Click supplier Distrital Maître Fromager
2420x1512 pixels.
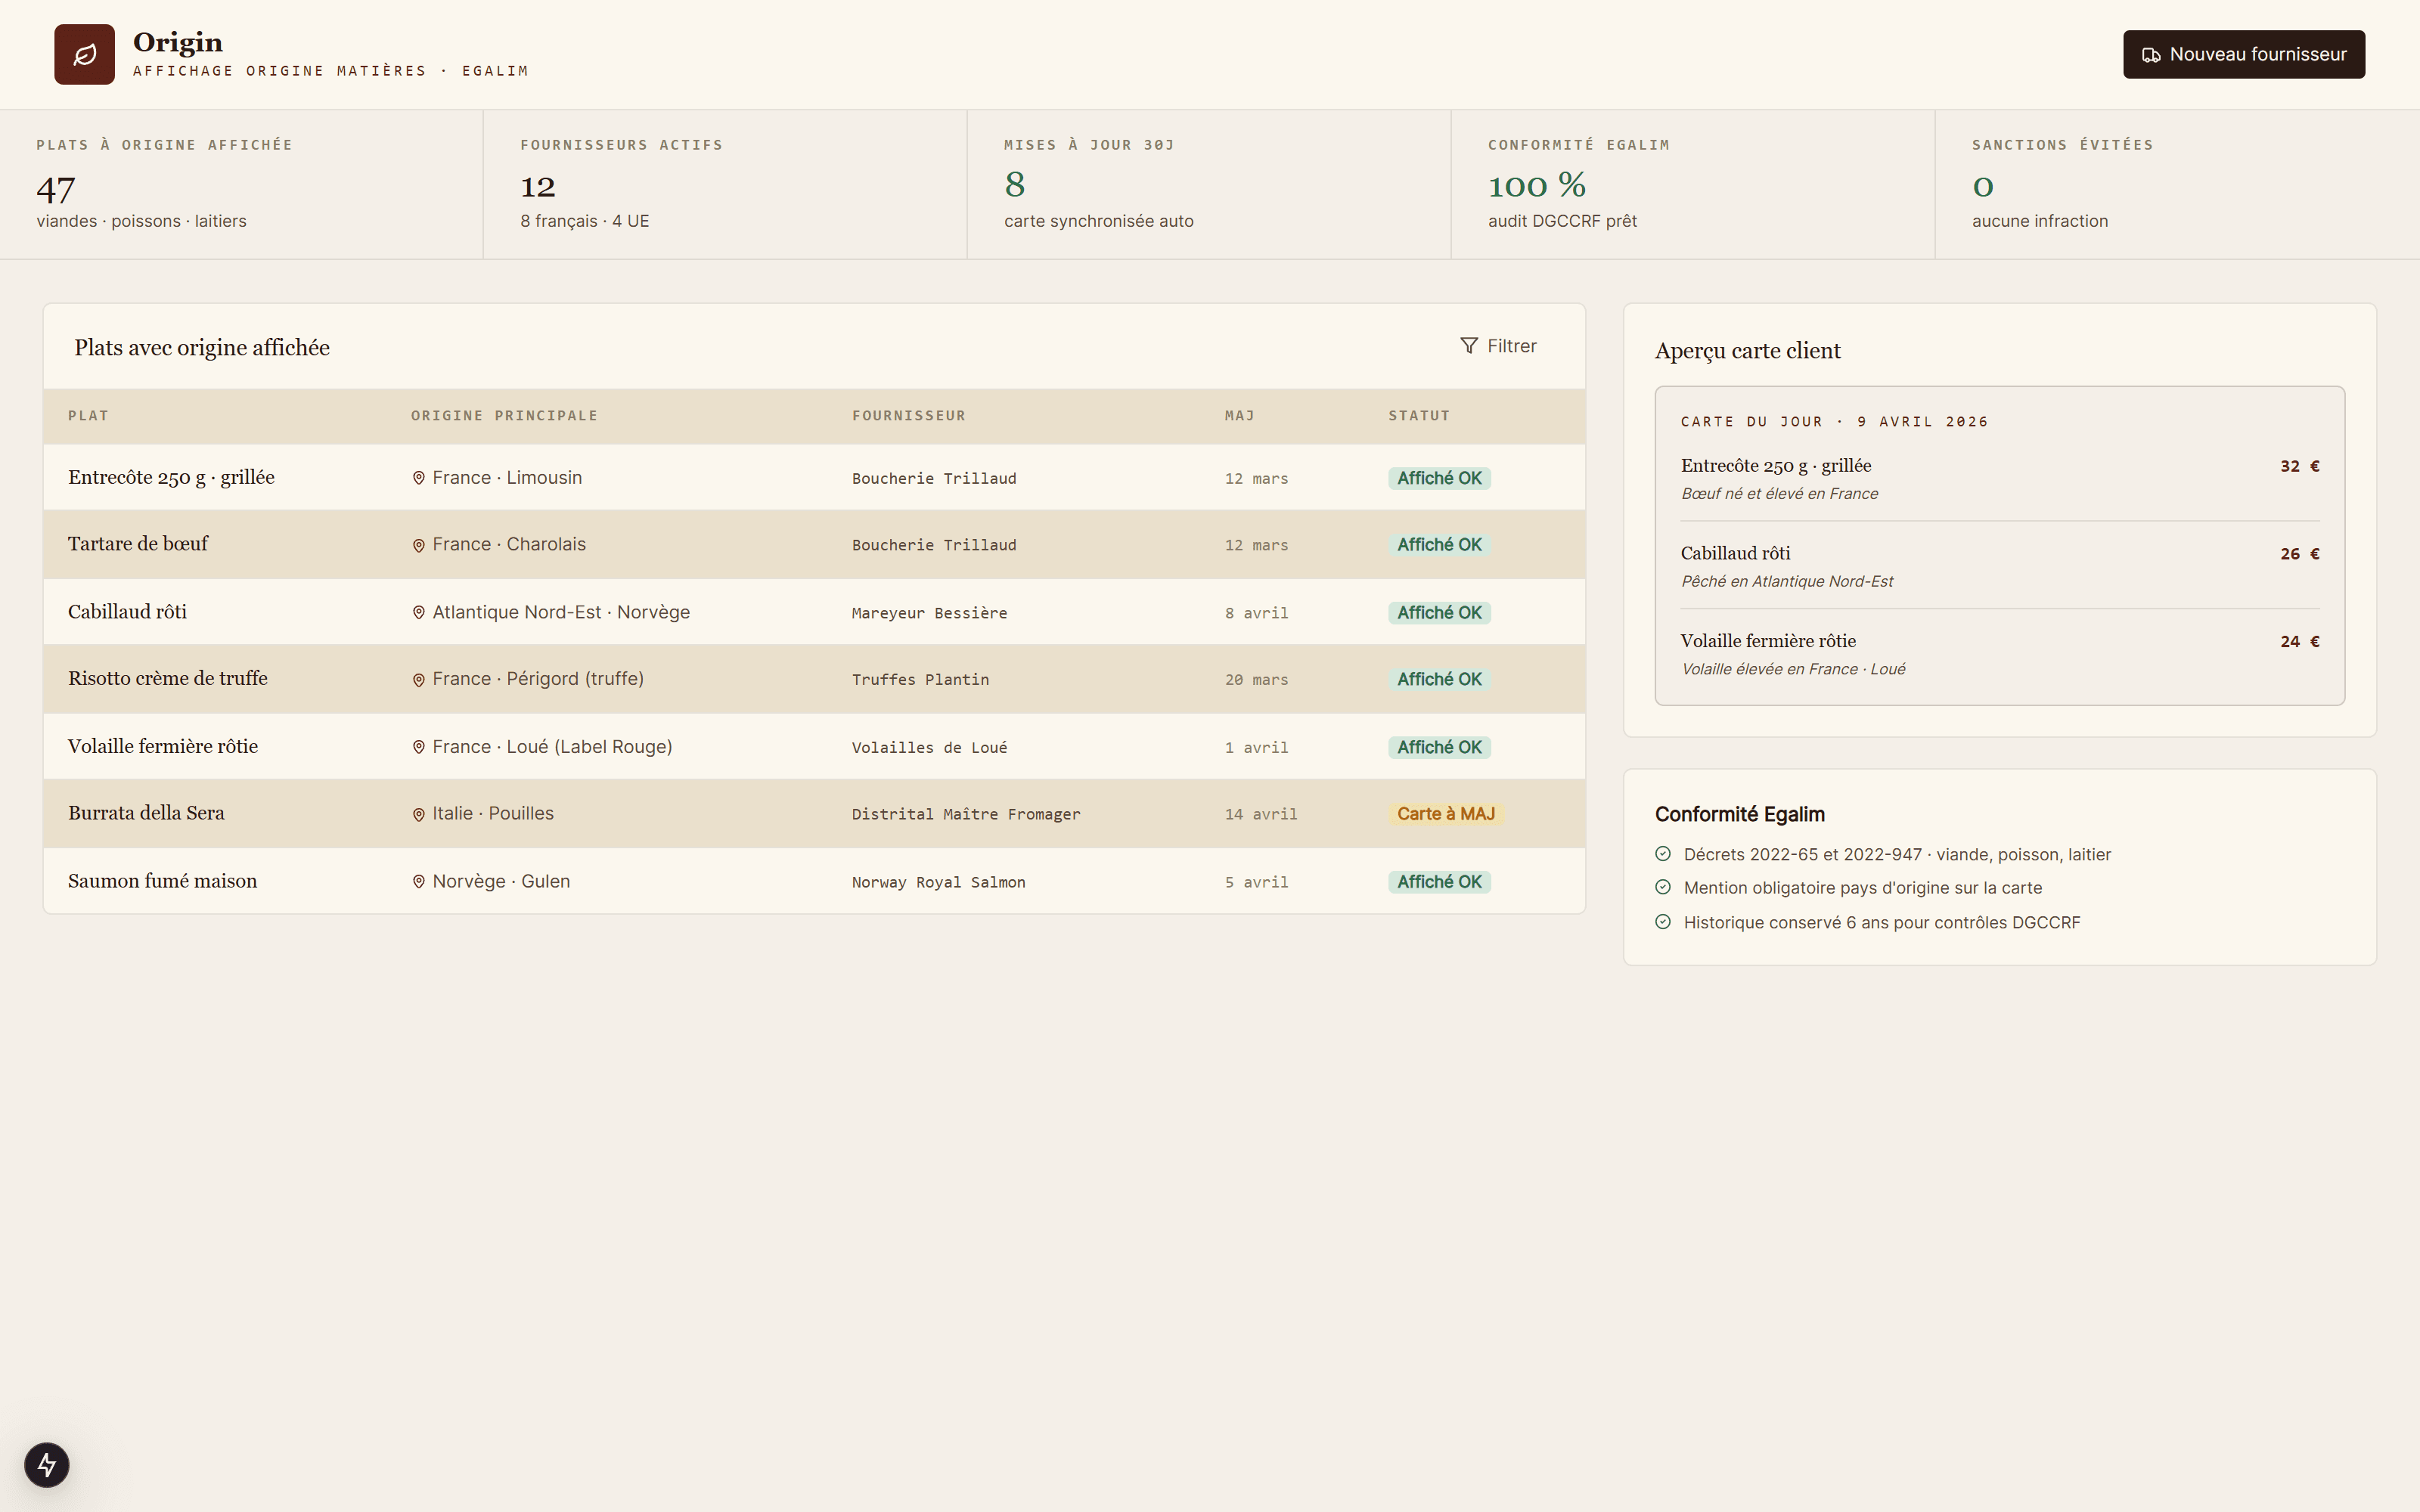pos(966,814)
